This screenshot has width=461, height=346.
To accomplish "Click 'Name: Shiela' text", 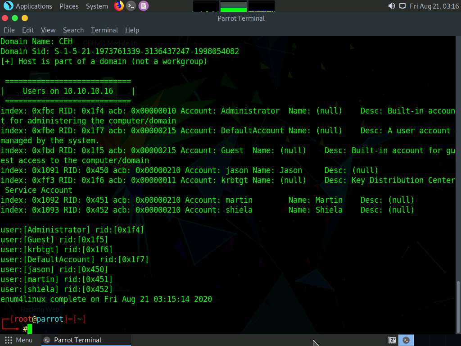I will click(316, 210).
